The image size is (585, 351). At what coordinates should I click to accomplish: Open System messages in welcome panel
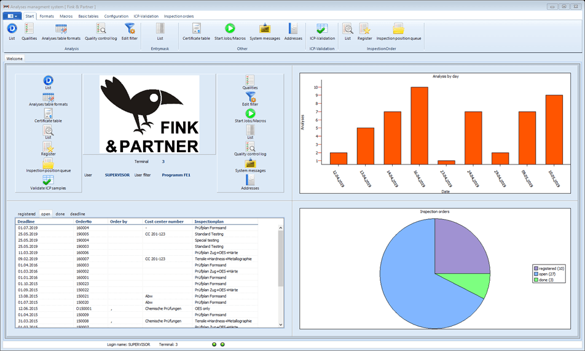(x=250, y=165)
